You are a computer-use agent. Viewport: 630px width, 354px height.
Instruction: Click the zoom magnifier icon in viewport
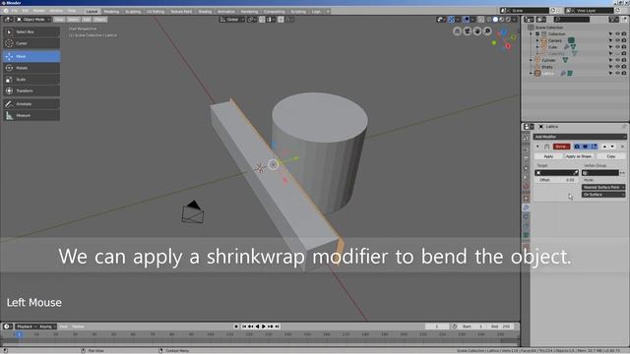487,30
